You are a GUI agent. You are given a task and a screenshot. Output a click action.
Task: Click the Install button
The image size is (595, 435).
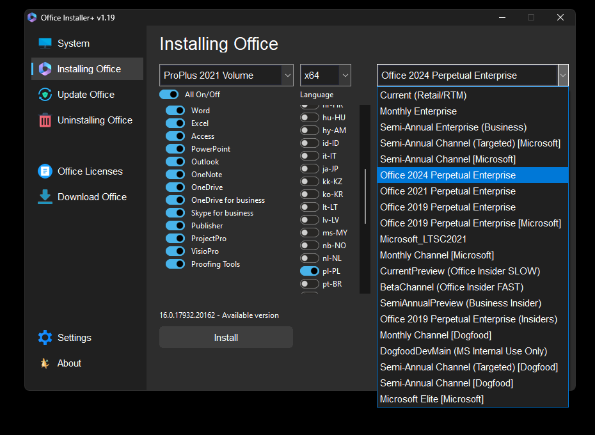tap(226, 338)
